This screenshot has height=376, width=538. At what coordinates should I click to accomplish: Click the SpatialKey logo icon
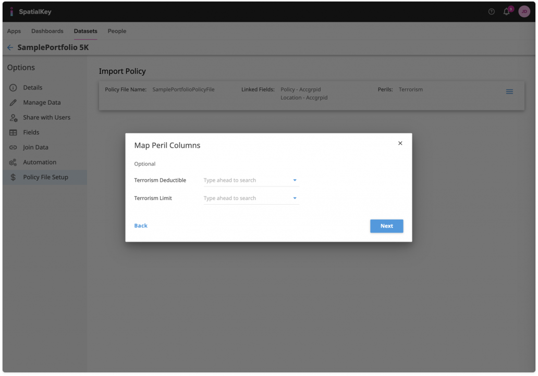11,11
